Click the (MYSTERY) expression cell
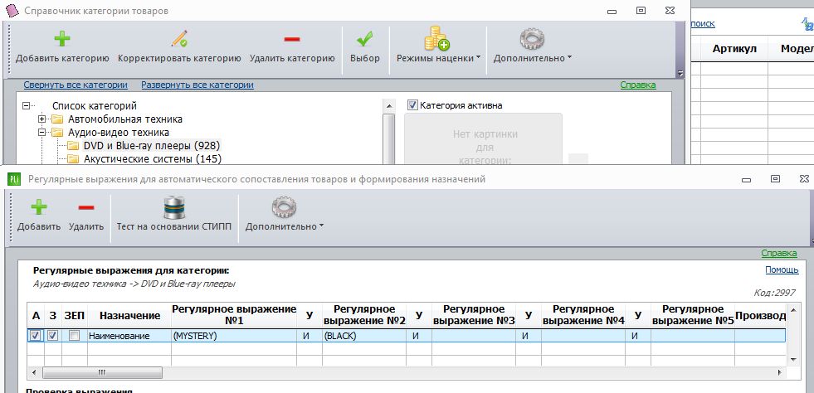 click(x=234, y=336)
